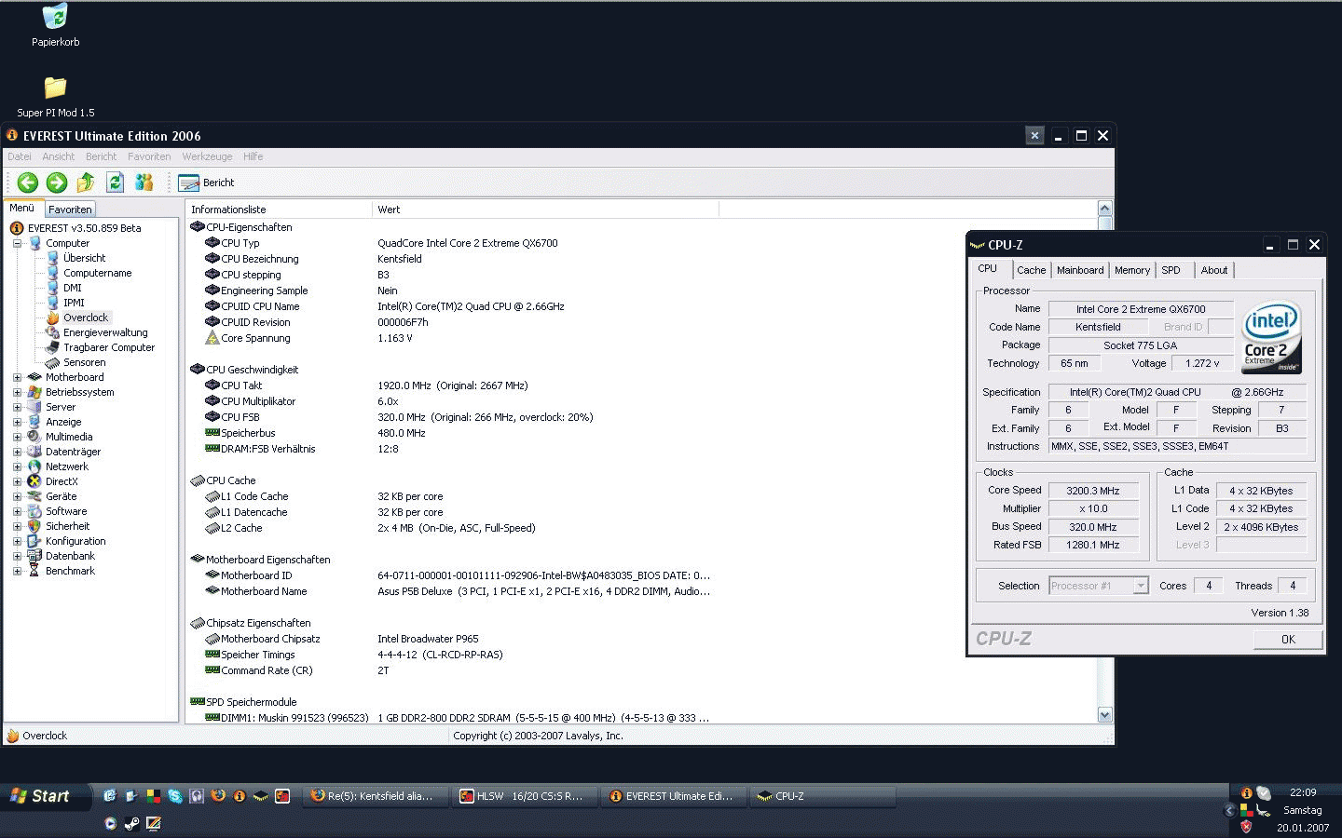The width and height of the screenshot is (1342, 838).
Task: Open the Ansicht menu
Action: [x=58, y=156]
